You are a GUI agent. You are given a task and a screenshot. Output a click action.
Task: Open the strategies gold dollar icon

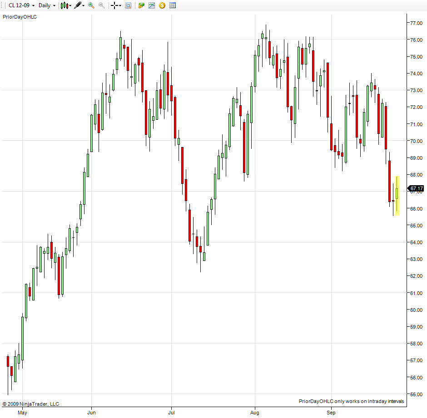coord(162,5)
